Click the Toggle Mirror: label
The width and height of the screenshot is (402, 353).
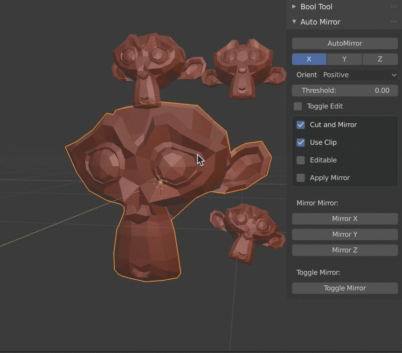point(318,272)
